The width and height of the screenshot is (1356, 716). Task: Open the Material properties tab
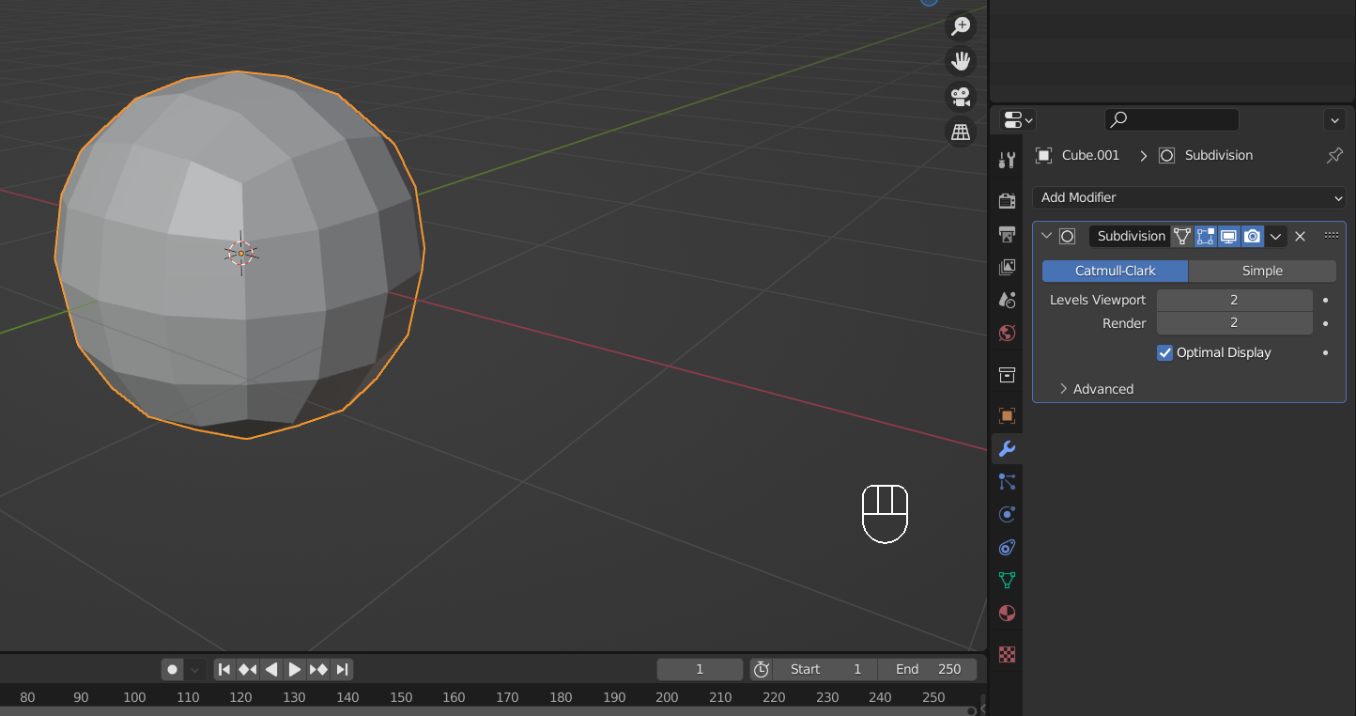click(x=1007, y=614)
